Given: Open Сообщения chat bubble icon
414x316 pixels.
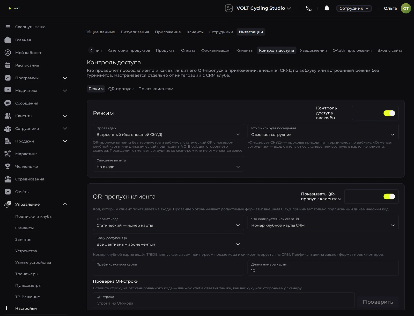Looking at the screenshot, I should pos(8,103).
